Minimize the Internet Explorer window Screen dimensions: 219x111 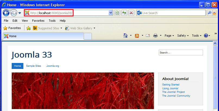(202, 5)
